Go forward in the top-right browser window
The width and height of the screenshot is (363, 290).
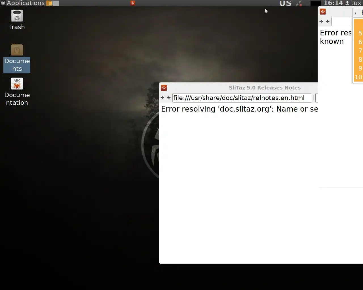328,22
